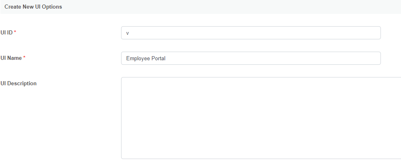
Task: Click the "UI Name" field label
Action: point(11,58)
